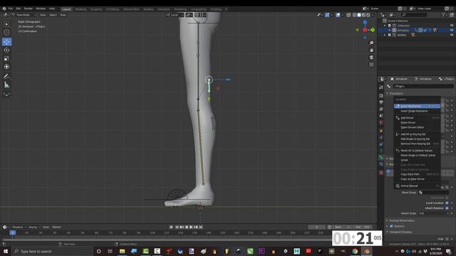This screenshot has height=256, width=456.
Task: Click the Pose menu in viewport header
Action: 63,15
